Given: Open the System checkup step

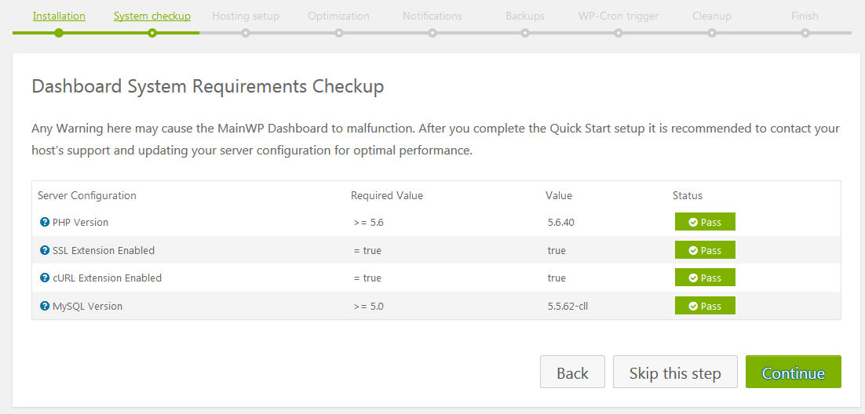Looking at the screenshot, I should click(x=152, y=16).
